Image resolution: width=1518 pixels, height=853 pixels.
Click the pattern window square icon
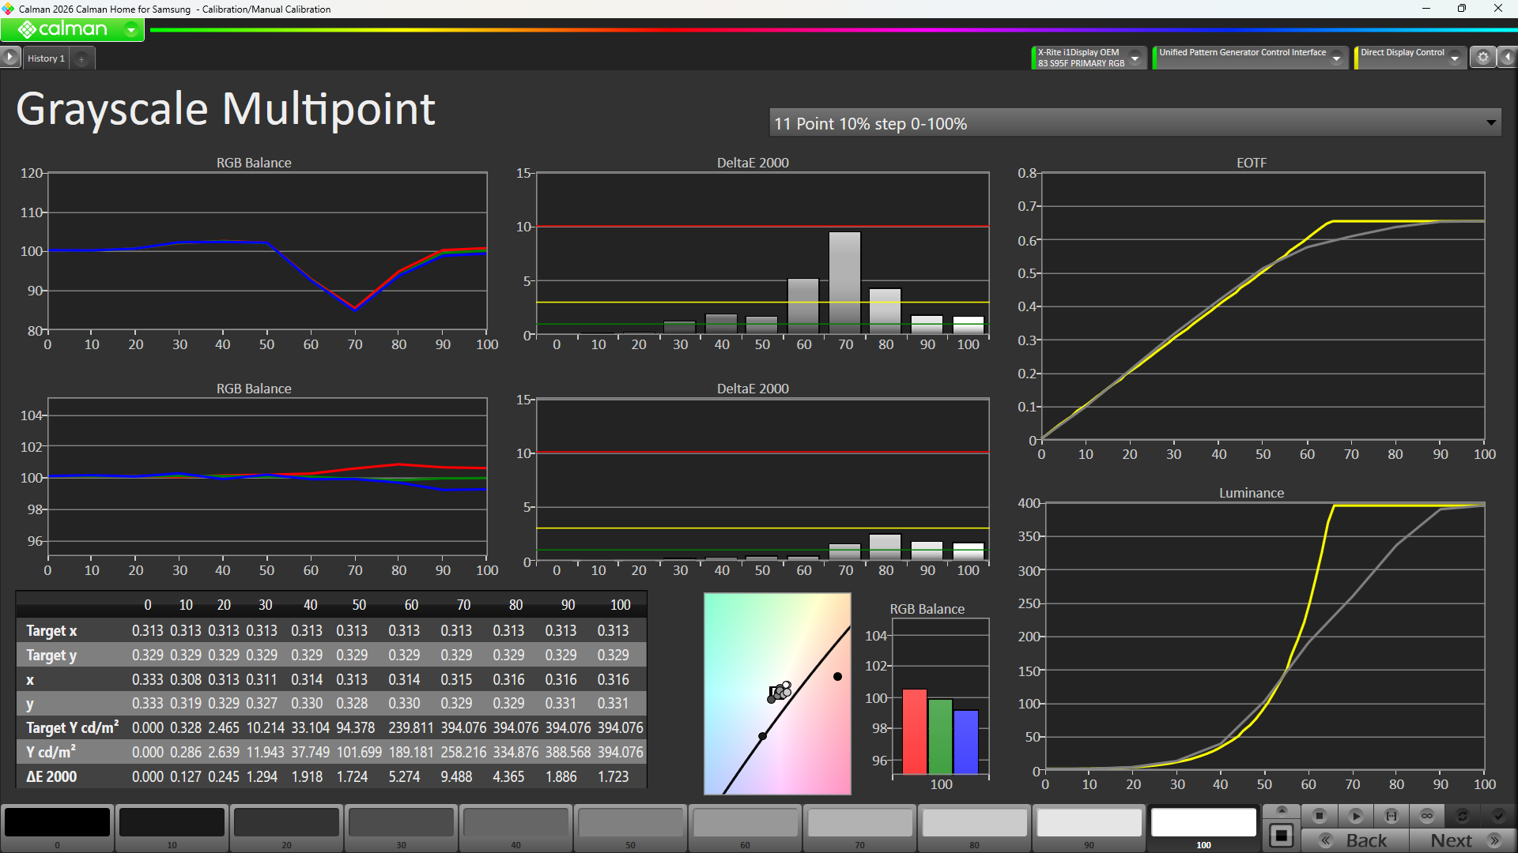coord(1282,836)
